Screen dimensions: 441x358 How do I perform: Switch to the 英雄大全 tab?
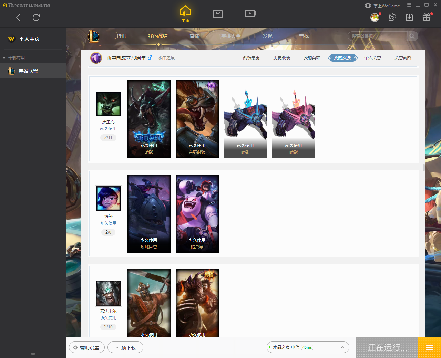click(231, 36)
